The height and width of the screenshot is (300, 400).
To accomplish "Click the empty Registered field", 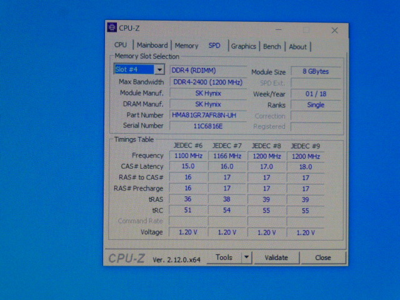I will pos(316,127).
